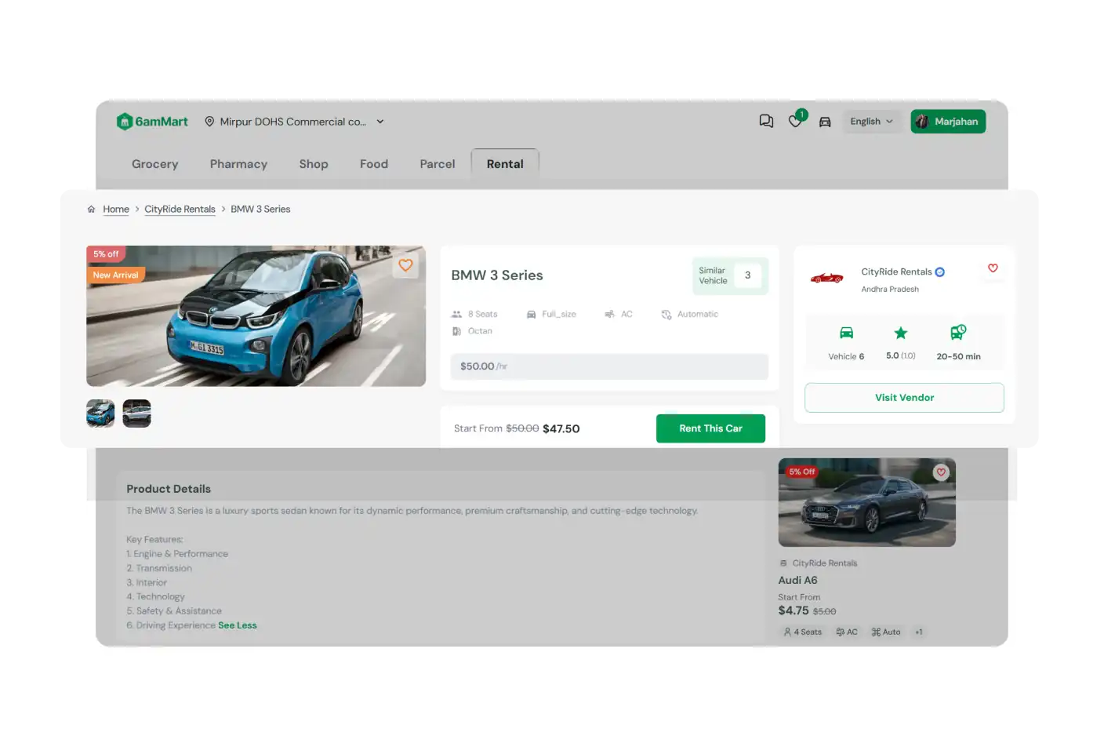Toggle favorite heart on Audi A6 card
Screen dimensions: 1104x747
941,472
